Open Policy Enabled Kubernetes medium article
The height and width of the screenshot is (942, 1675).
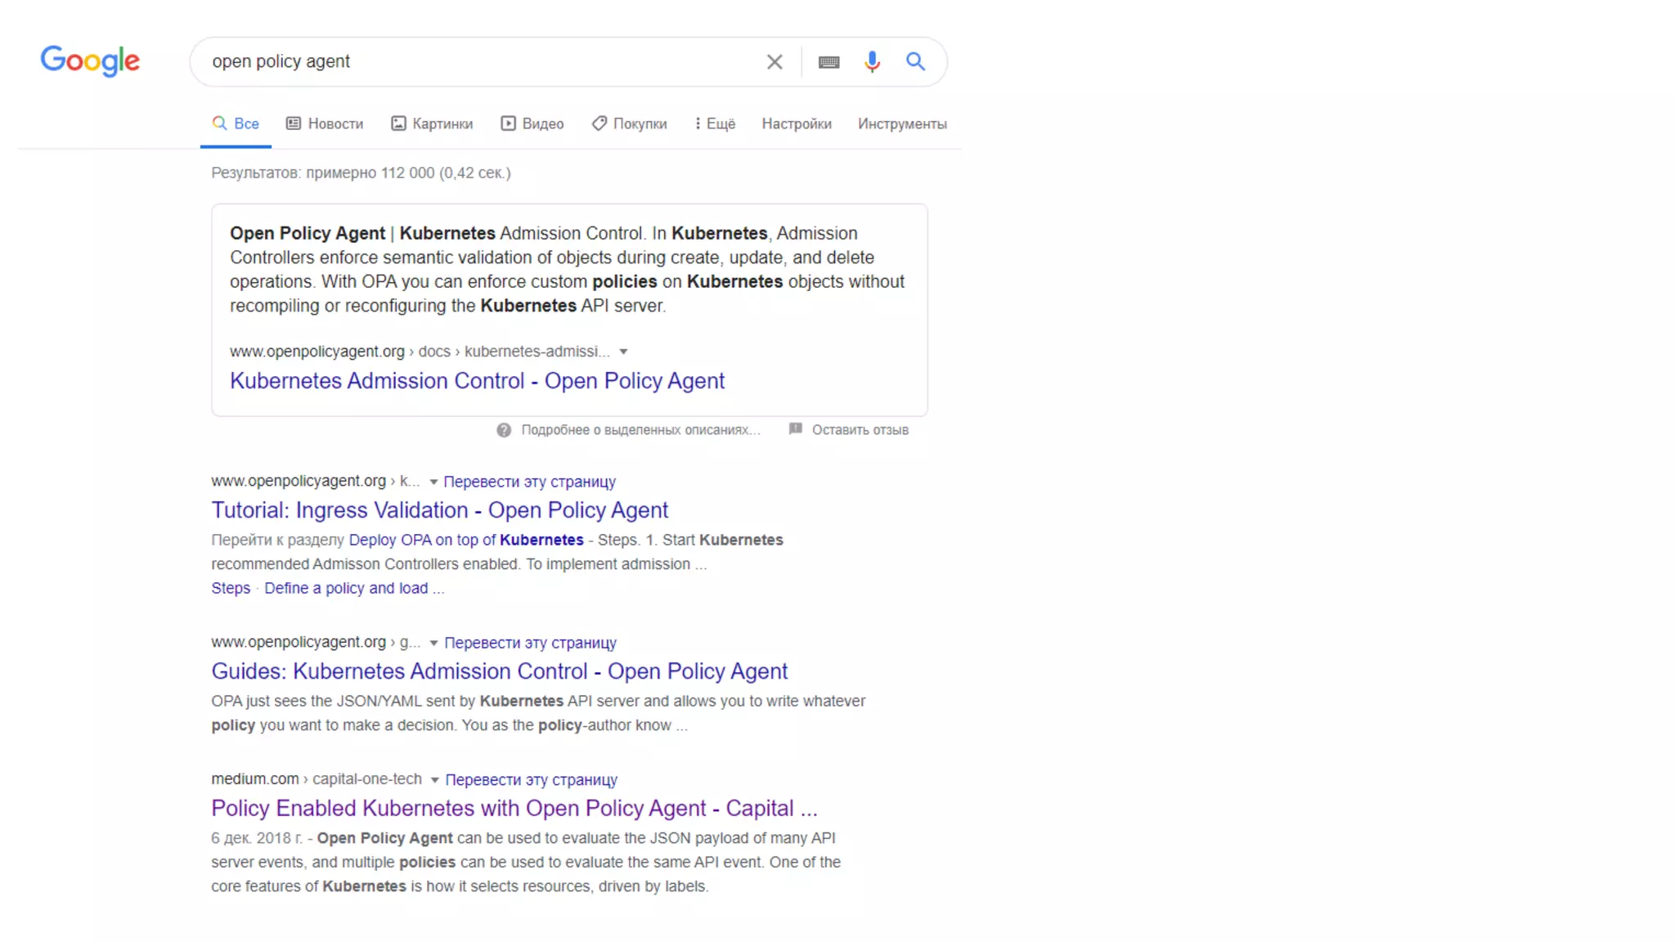pyautogui.click(x=514, y=808)
